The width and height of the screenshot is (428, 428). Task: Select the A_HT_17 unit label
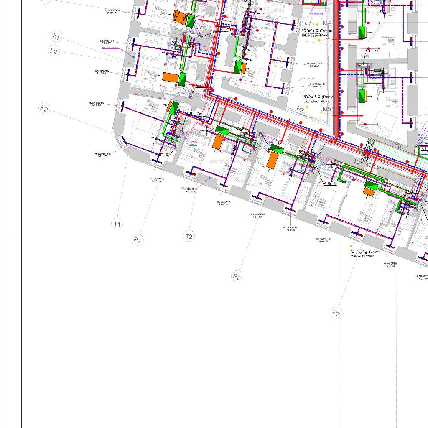[x=195, y=114]
